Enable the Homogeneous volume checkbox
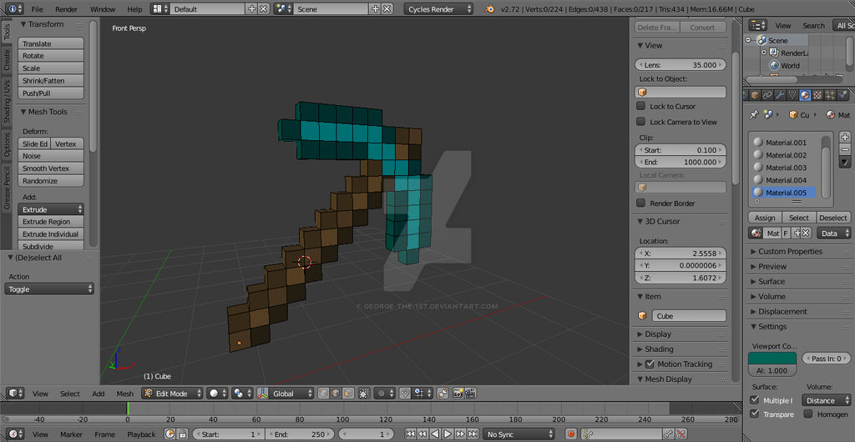Image resolution: width=855 pixels, height=442 pixels. 808,414
